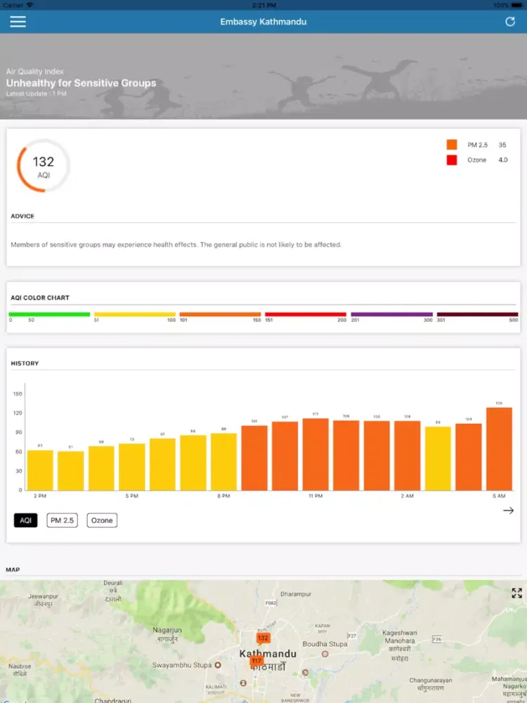Switch history chart to Ozone
The image size is (527, 703).
tap(102, 520)
